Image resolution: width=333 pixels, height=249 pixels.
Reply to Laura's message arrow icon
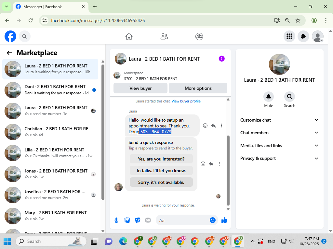click(213, 125)
